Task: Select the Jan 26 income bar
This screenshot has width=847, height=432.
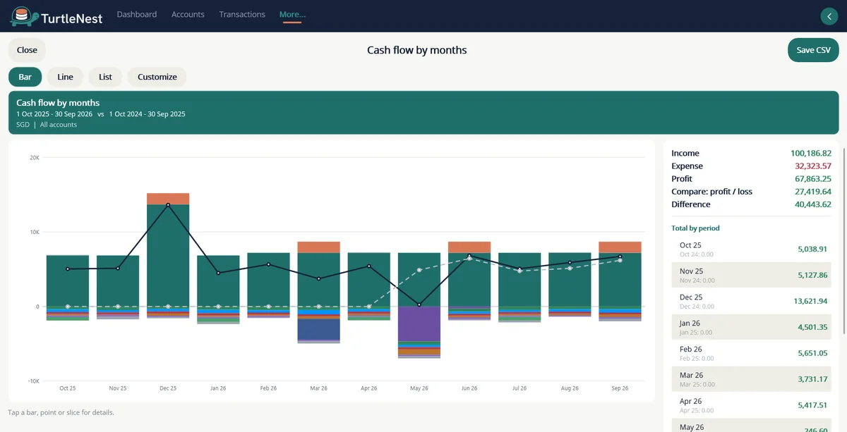Action: click(x=218, y=280)
